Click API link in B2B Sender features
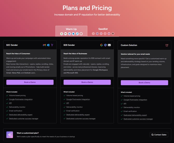This screenshot has width=174, height=143. pos(68,103)
